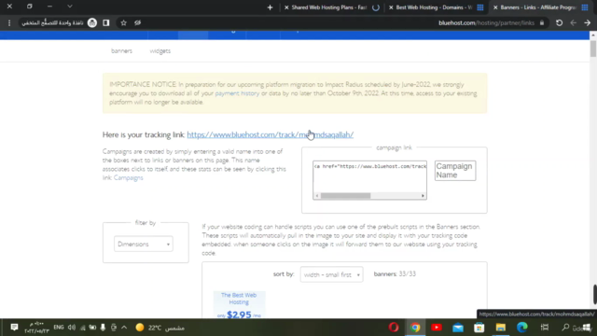This screenshot has height=336, width=597.
Task: Expand the sort by width dropdown
Action: 331,274
